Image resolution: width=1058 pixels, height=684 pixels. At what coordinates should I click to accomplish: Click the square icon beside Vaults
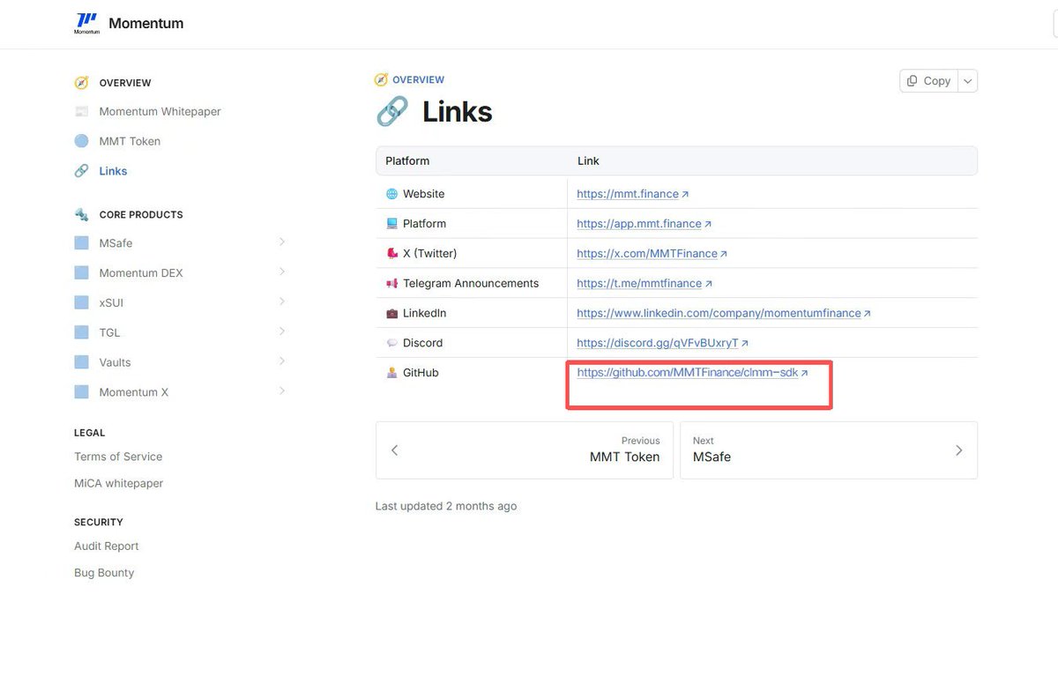81,362
